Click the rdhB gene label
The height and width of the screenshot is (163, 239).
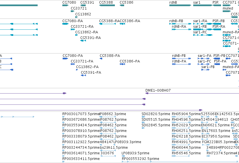(173, 3)
